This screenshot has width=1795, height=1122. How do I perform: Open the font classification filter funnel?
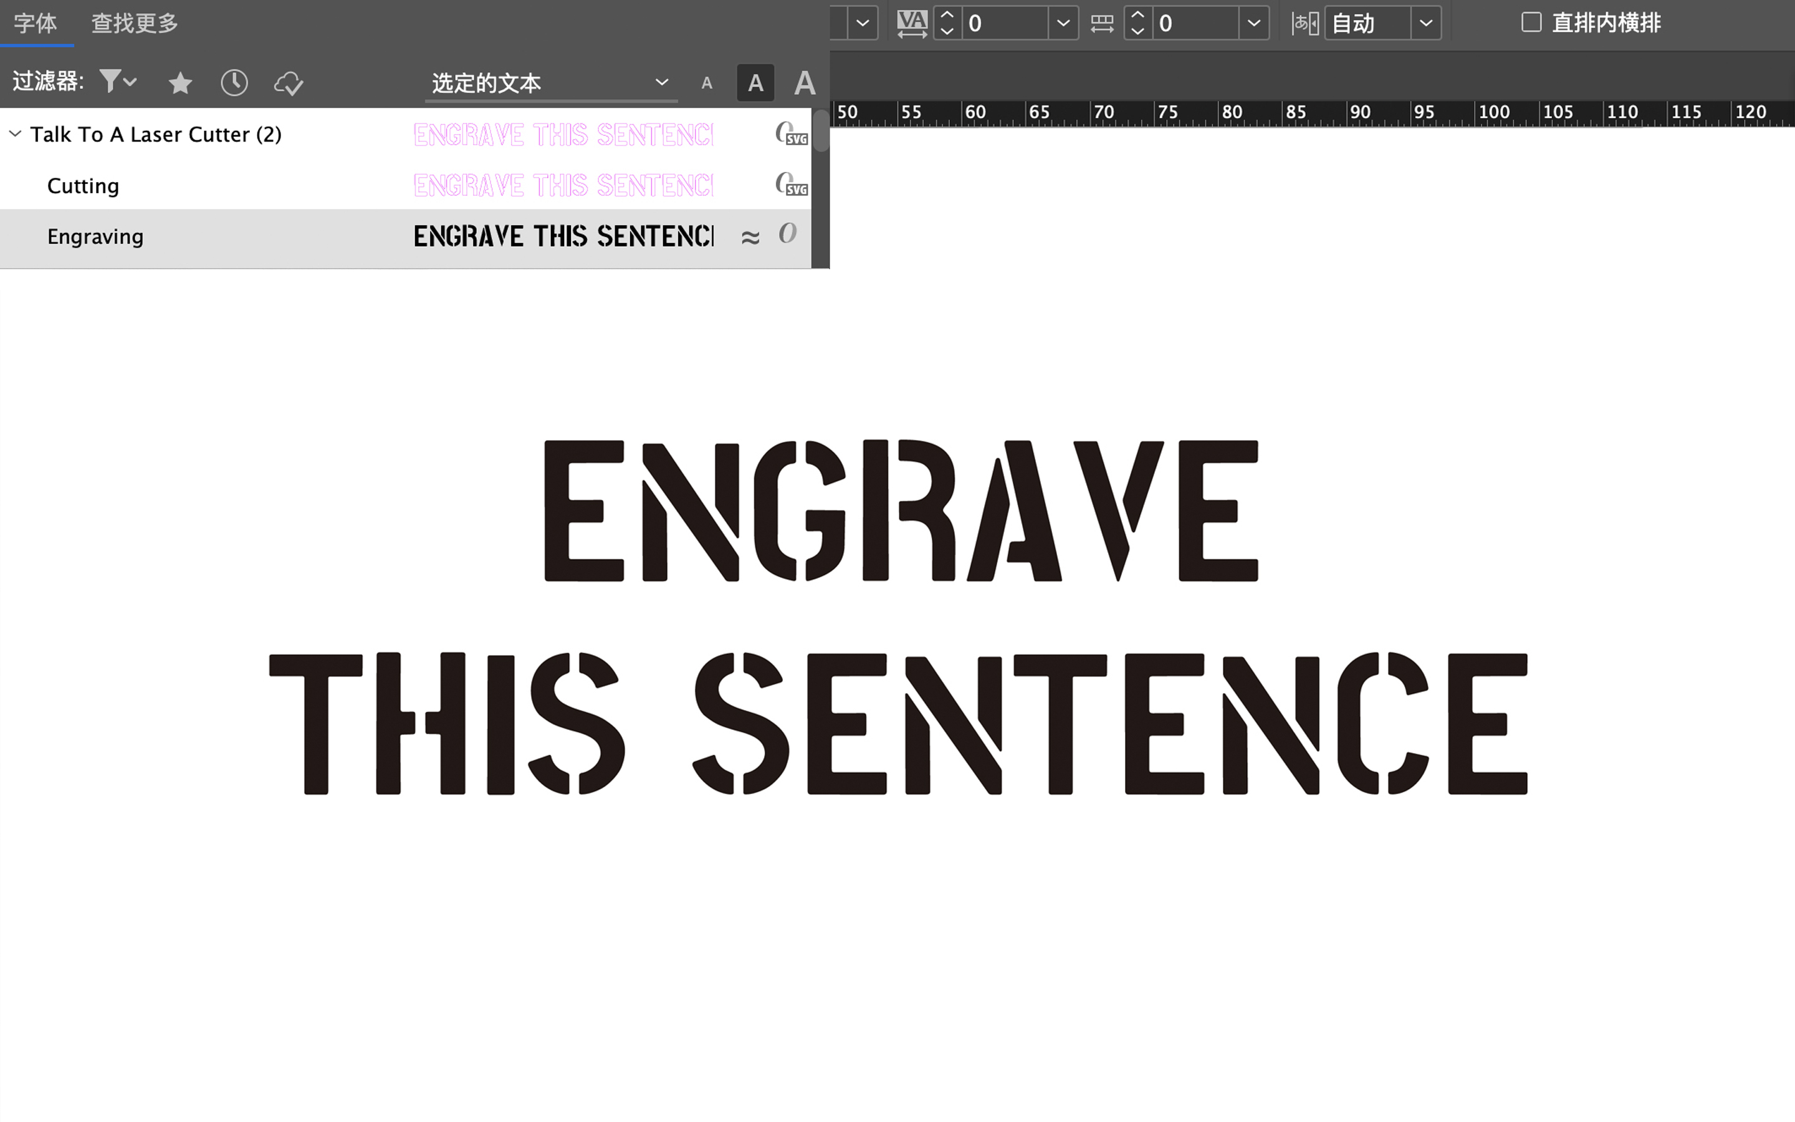(117, 82)
